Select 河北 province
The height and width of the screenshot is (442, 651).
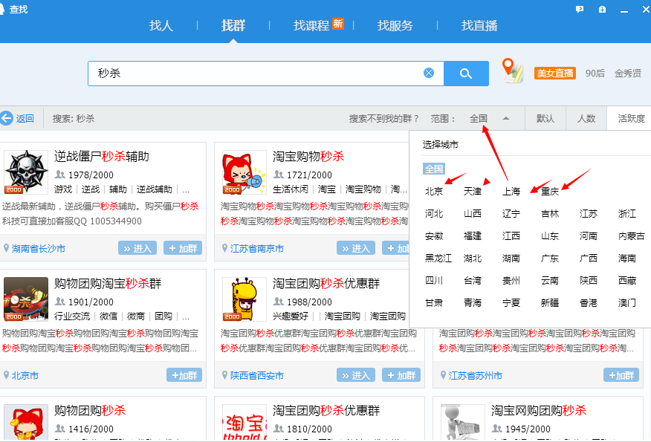tap(434, 214)
